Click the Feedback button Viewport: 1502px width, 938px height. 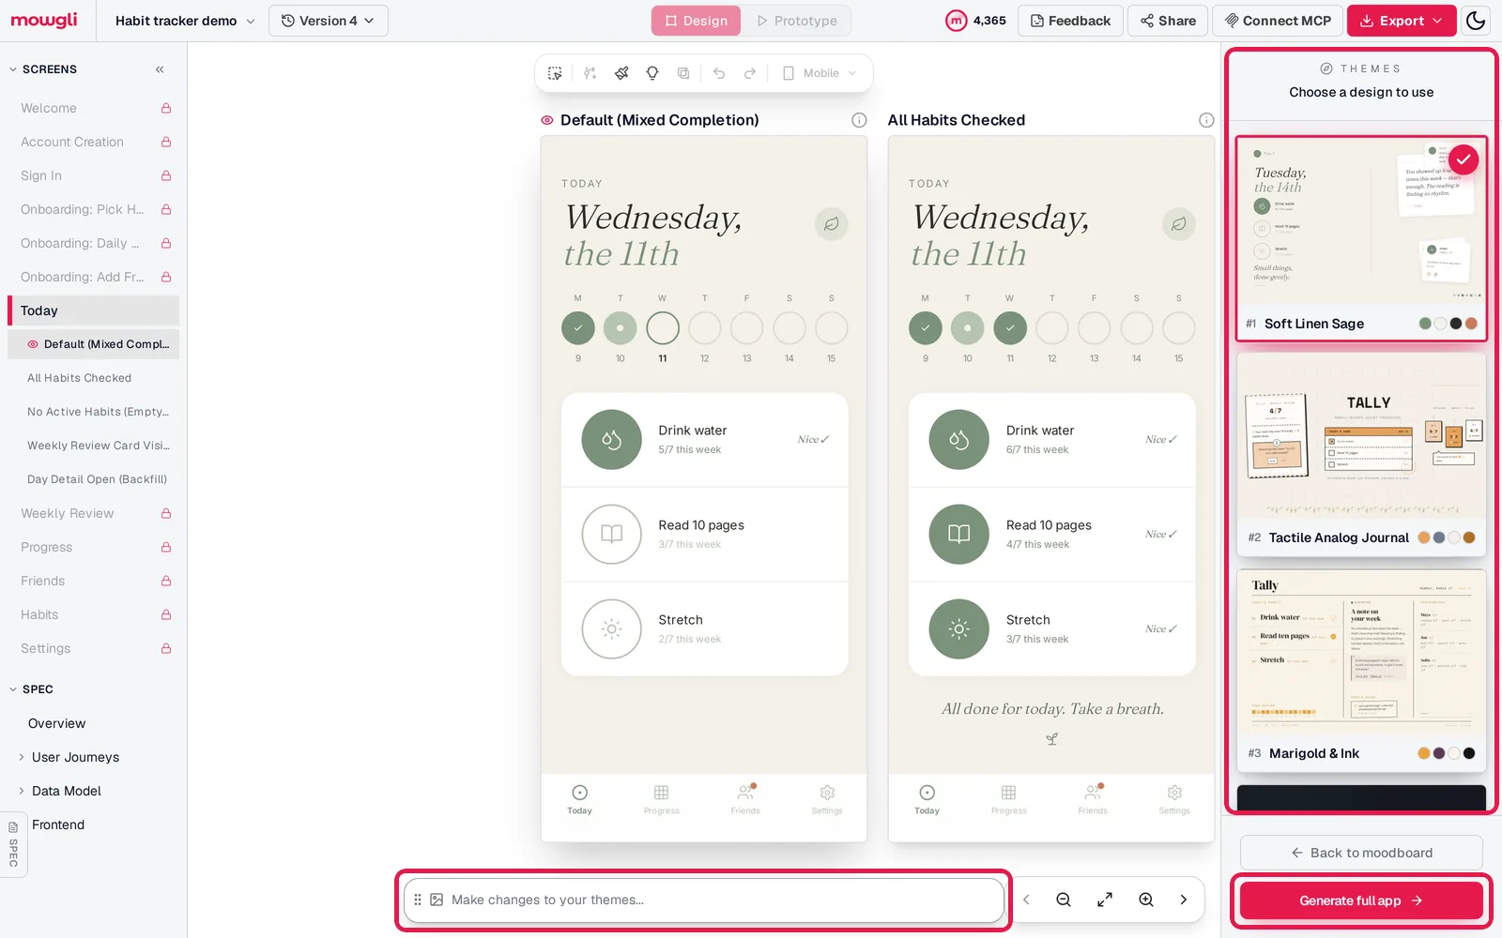click(x=1071, y=21)
